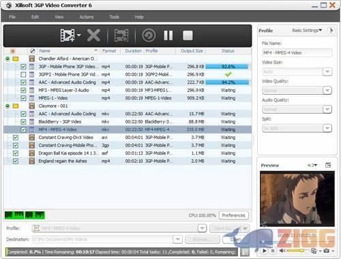Open the Tools menu

point(114,17)
